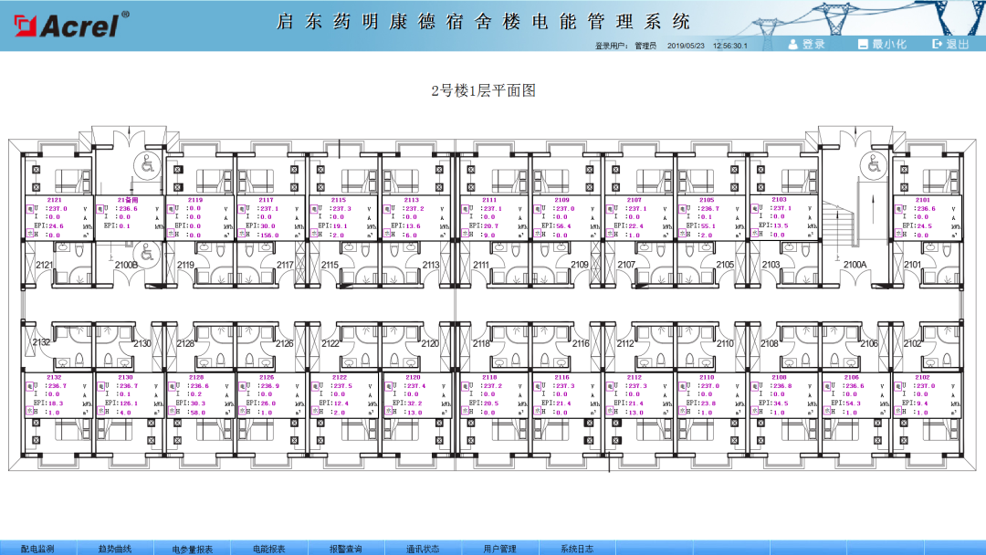
Task: Select the login user icon in the header
Action: [792, 42]
